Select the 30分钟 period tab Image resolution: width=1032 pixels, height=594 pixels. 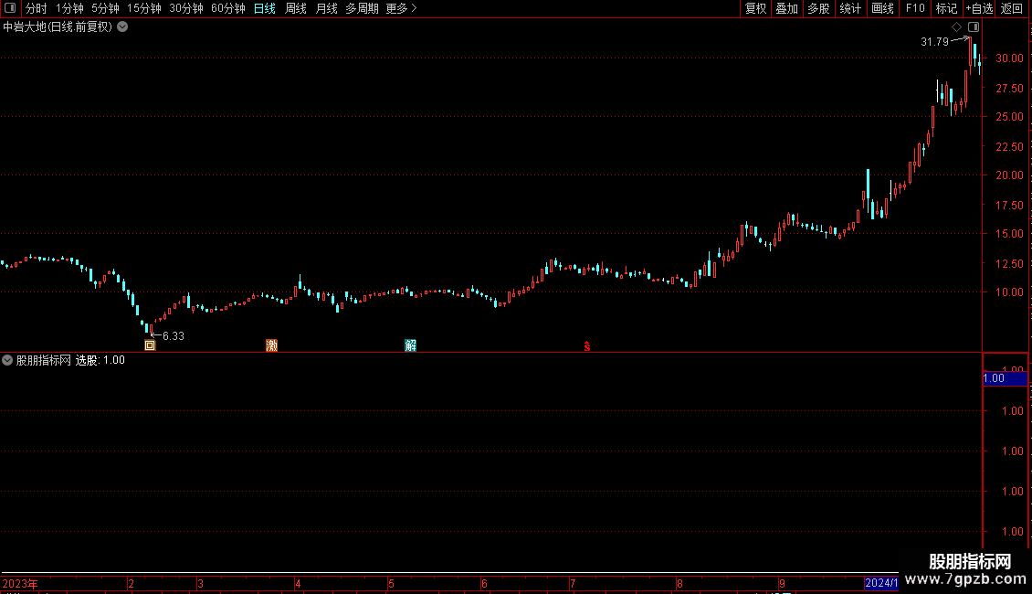186,8
